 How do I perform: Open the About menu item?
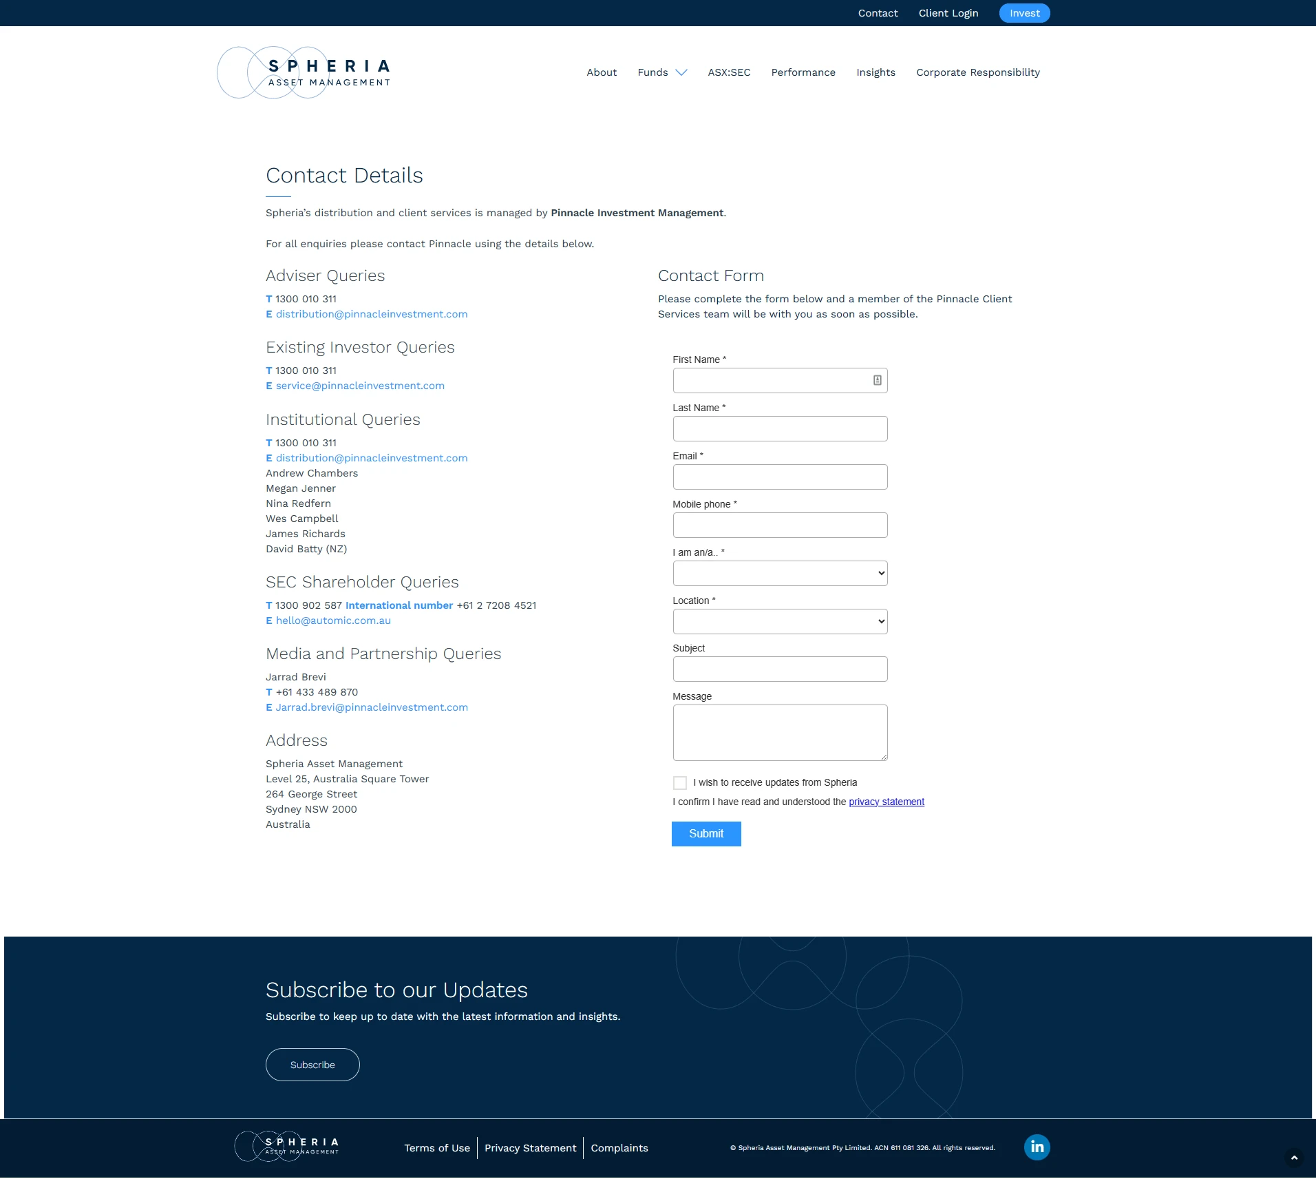tap(602, 72)
